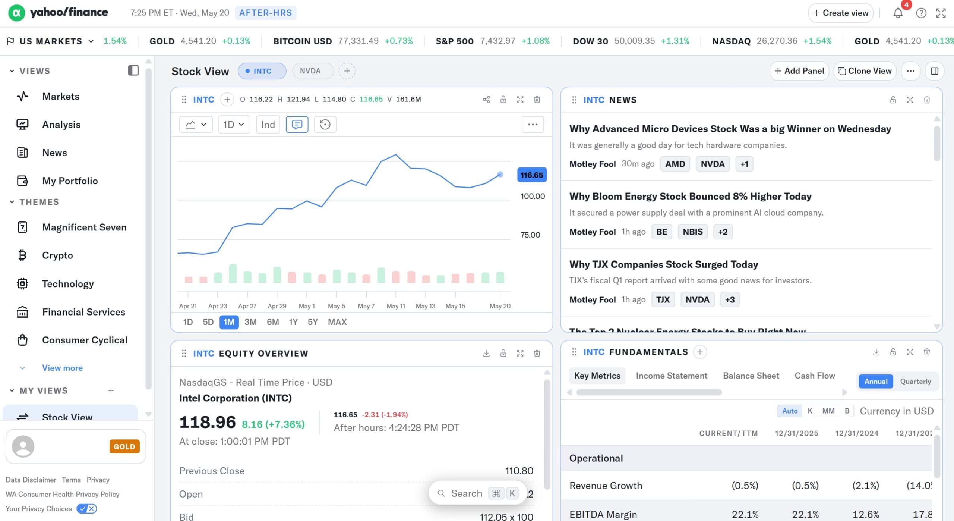
Task: Open the help question mark icon
Action: coord(921,13)
